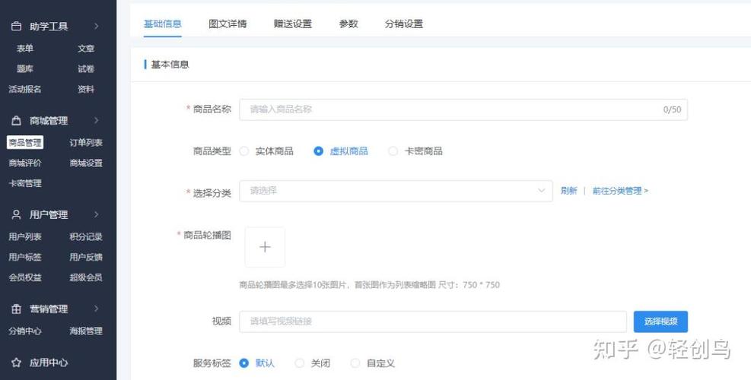Click the 应用中心 star icon

pos(16,363)
